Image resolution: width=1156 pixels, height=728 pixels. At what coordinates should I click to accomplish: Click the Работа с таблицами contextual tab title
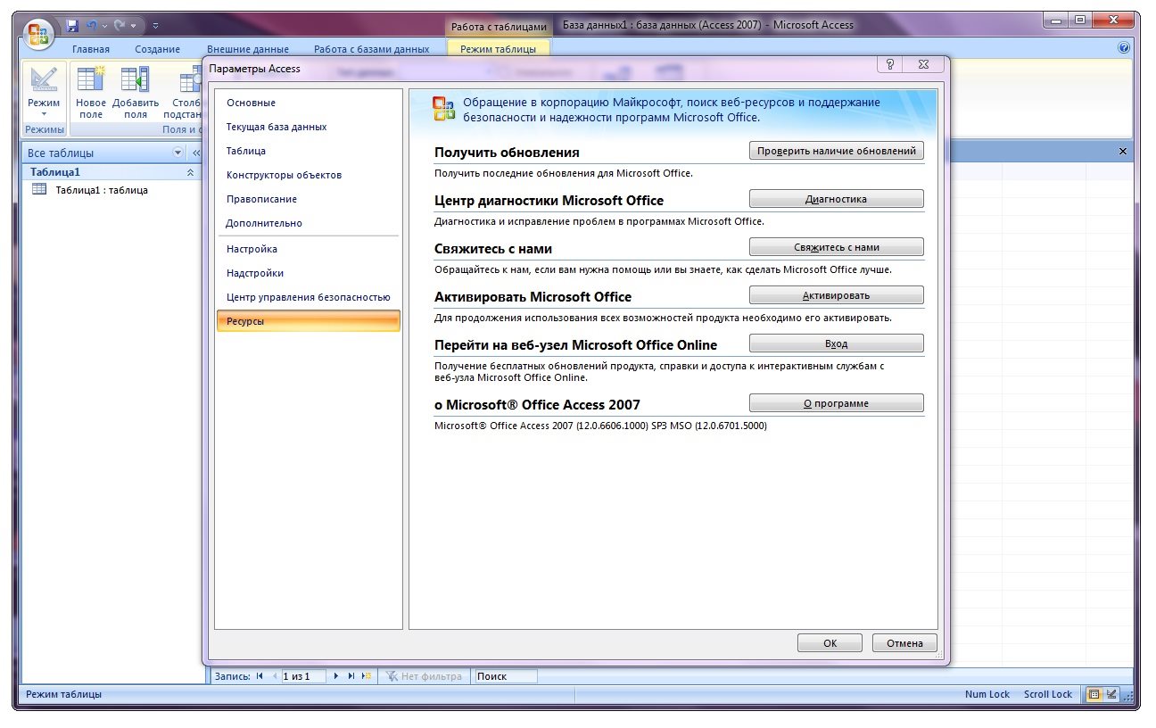coord(499,27)
